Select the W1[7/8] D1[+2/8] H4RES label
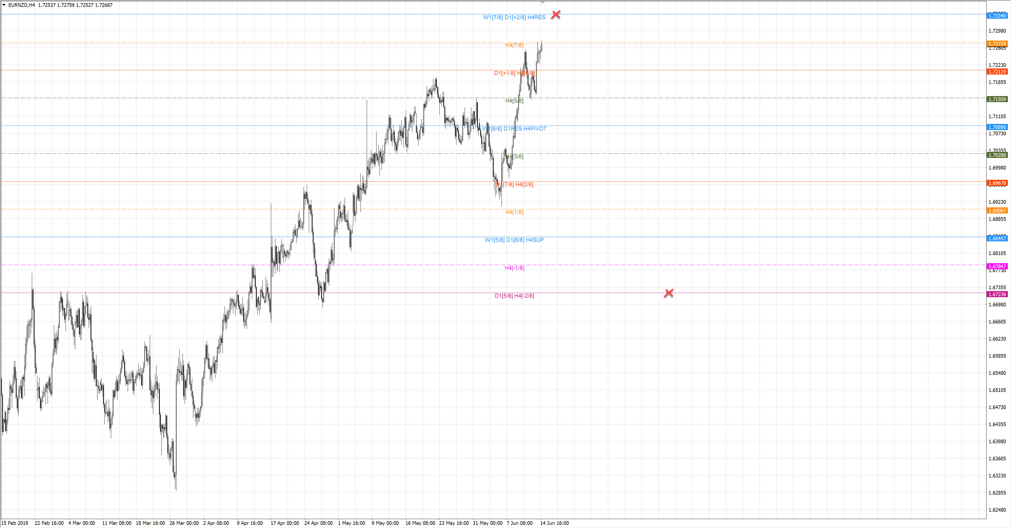This screenshot has height=528, width=1011. pyautogui.click(x=514, y=17)
